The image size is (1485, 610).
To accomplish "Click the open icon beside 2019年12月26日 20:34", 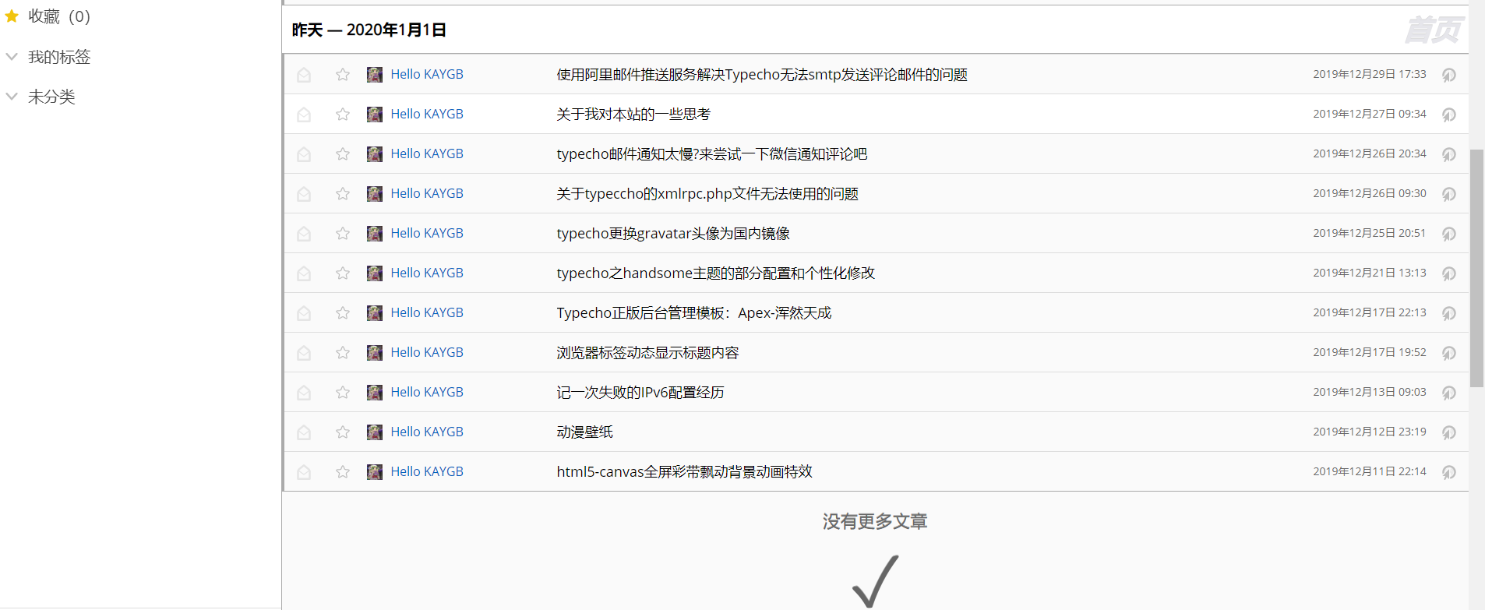I will coord(1449,154).
